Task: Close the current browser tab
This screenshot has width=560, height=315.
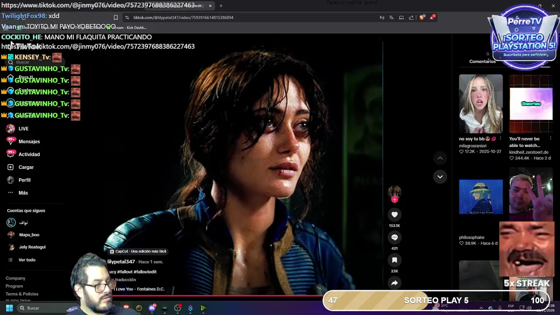Action: (x=210, y=6)
